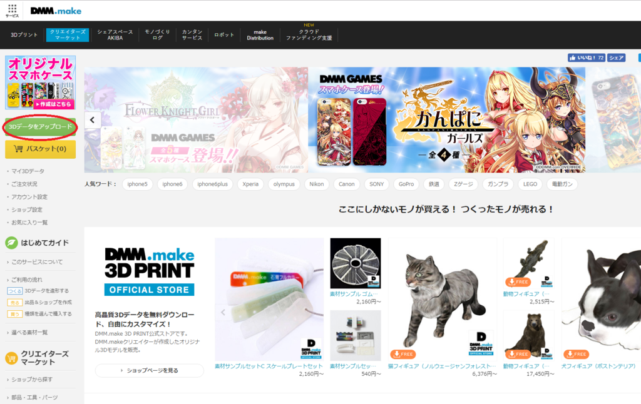Select the GoPro keyword tag
The width and height of the screenshot is (641, 404).
pos(406,184)
